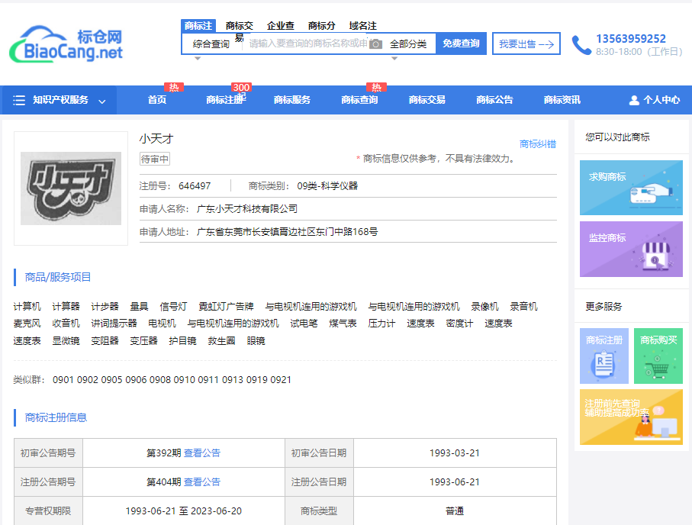Click the 商标纠错 link

538,144
